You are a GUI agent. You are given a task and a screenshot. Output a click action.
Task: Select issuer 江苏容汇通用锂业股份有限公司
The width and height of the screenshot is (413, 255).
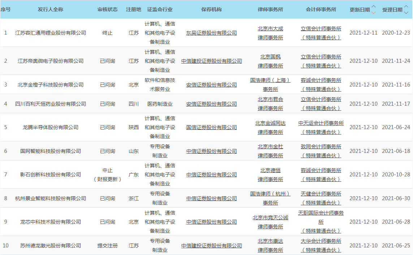51,33
